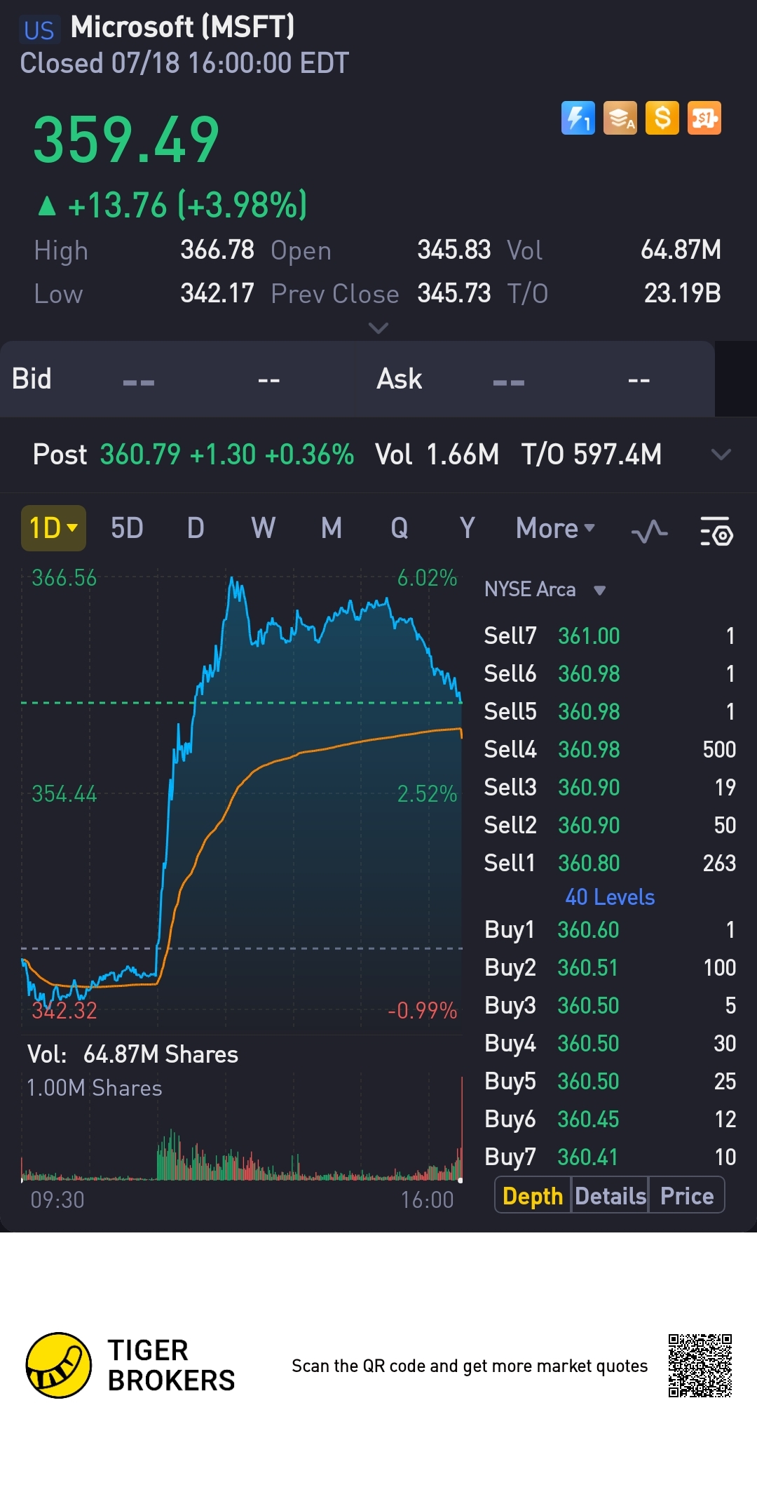This screenshot has height=1499, width=757.
Task: Open the NYSE Arca exchange dropdown
Action: (545, 589)
